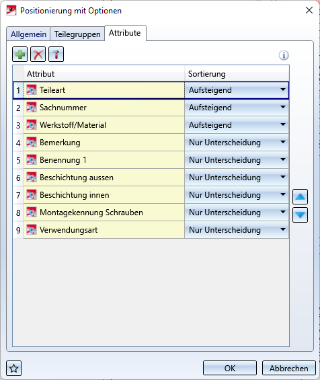Select the Werkstoff/Material attribute cell

[x=104, y=125]
